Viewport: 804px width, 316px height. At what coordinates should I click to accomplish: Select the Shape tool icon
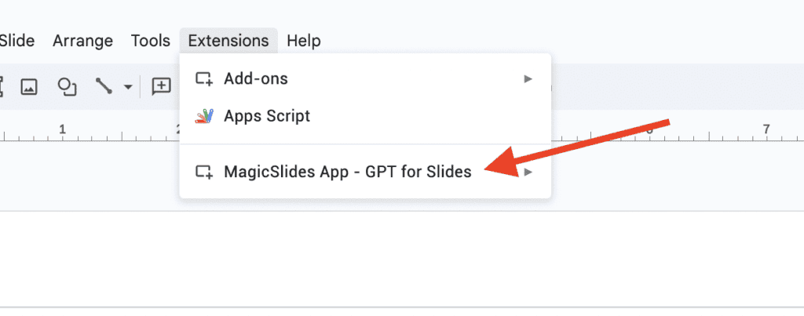click(x=68, y=86)
